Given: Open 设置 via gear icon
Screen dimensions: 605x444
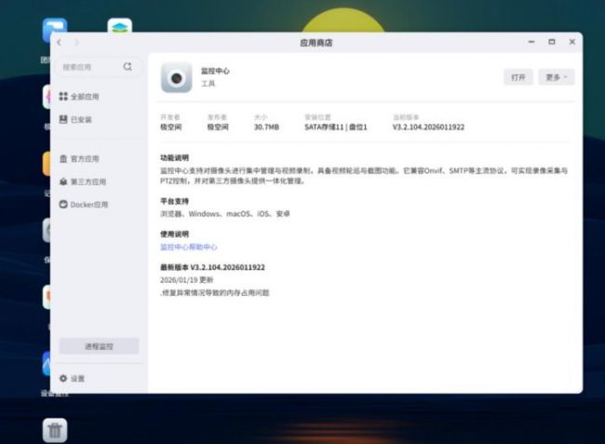Looking at the screenshot, I should click(x=62, y=379).
